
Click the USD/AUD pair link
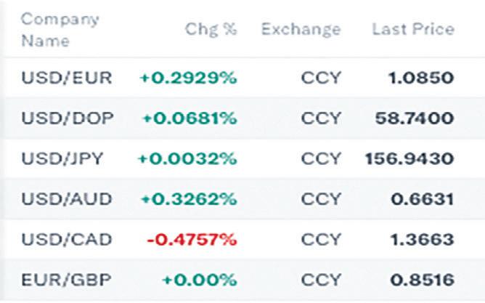pyautogui.click(x=67, y=198)
